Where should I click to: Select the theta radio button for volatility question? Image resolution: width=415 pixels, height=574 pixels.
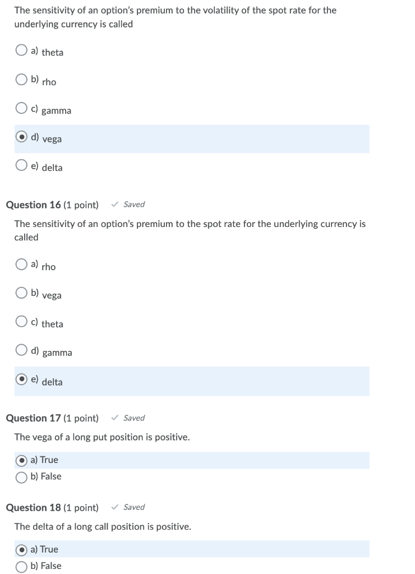click(x=21, y=50)
